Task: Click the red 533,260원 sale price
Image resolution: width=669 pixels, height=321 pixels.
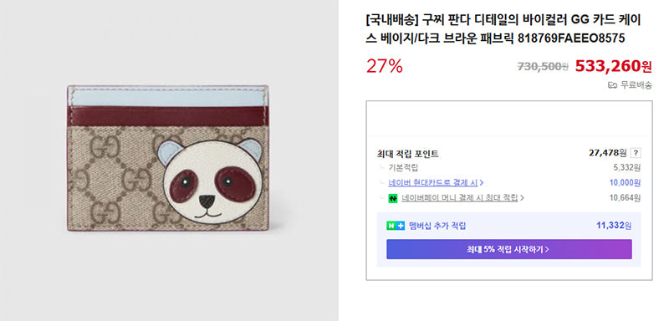Action: 614,66
